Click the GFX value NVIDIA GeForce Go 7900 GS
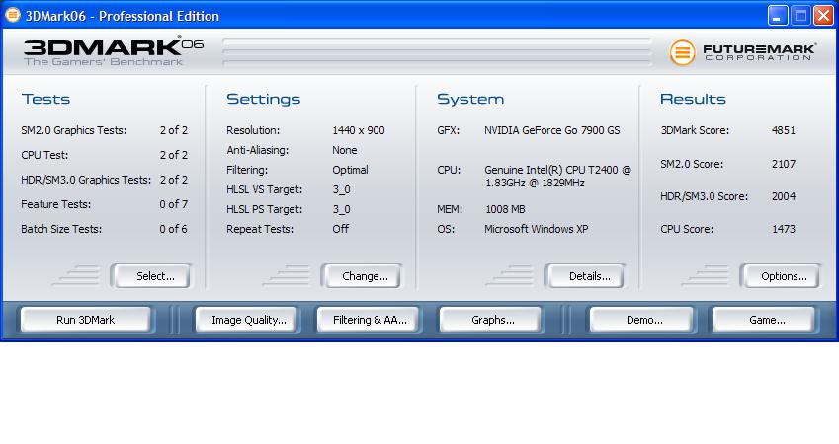The width and height of the screenshot is (839, 444). (x=552, y=130)
